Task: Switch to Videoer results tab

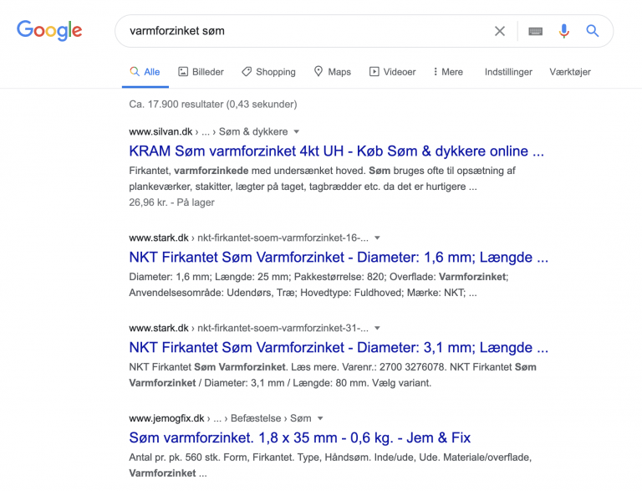Action: 392,72
